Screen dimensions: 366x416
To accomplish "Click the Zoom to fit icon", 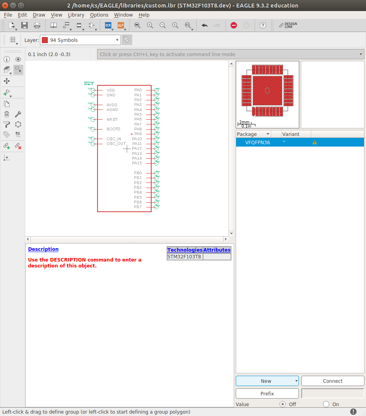I will pyautogui.click(x=137, y=25).
